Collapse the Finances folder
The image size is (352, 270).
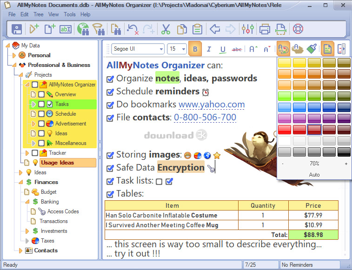(x=20, y=182)
